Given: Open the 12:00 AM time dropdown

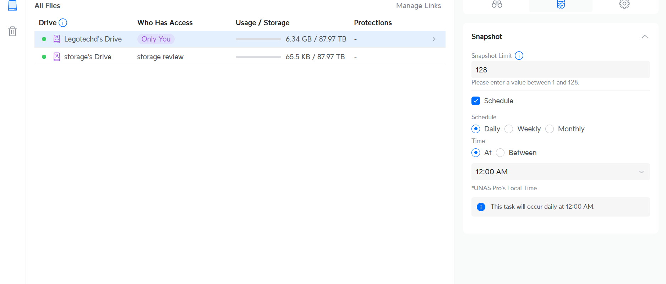Looking at the screenshot, I should click(x=561, y=172).
